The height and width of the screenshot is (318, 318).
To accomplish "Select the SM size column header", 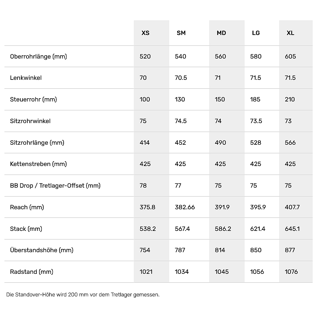I will click(181, 33).
